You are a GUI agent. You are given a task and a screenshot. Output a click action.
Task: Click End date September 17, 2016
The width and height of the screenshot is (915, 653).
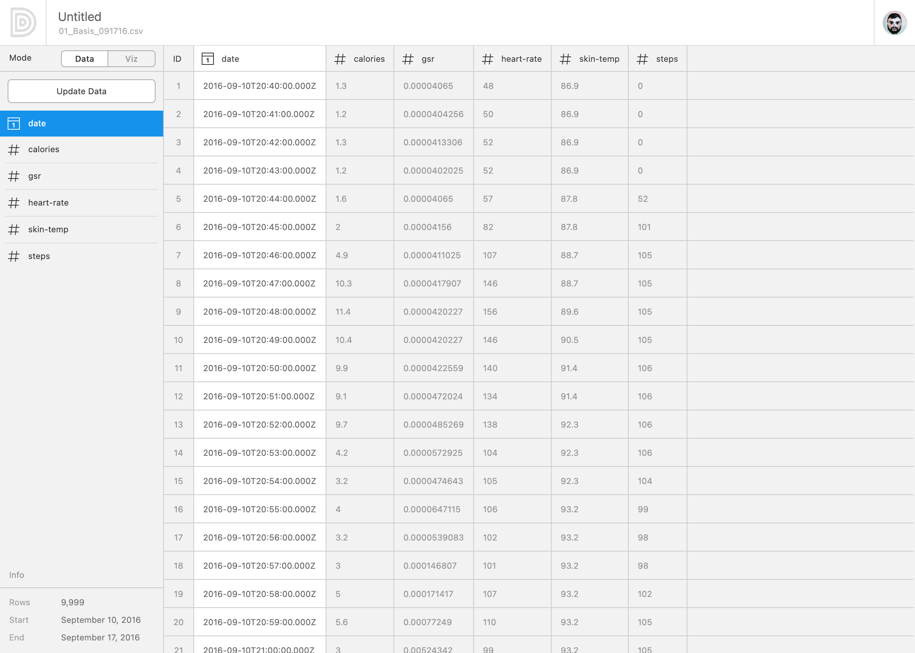click(101, 638)
